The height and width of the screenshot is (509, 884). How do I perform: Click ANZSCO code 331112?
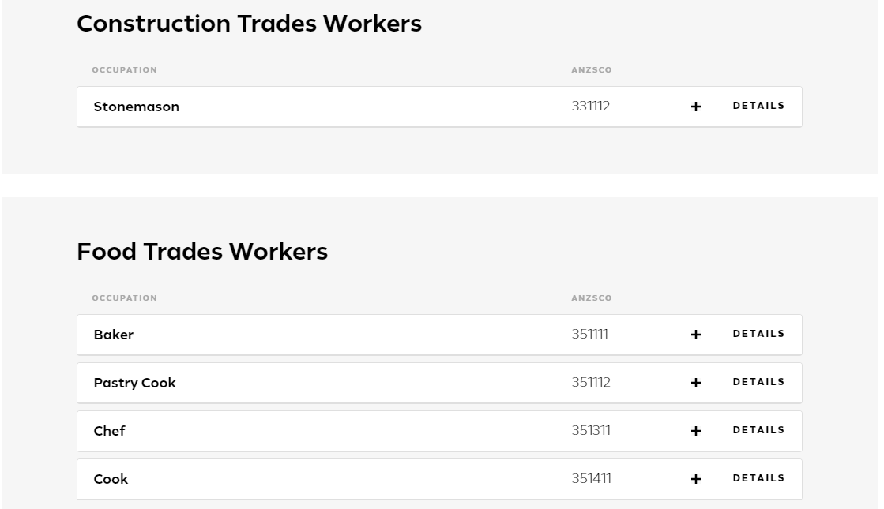tap(591, 106)
